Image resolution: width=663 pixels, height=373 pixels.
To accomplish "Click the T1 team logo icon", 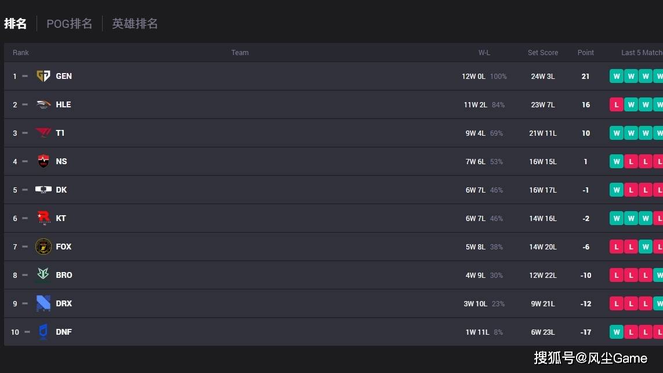I will point(43,133).
